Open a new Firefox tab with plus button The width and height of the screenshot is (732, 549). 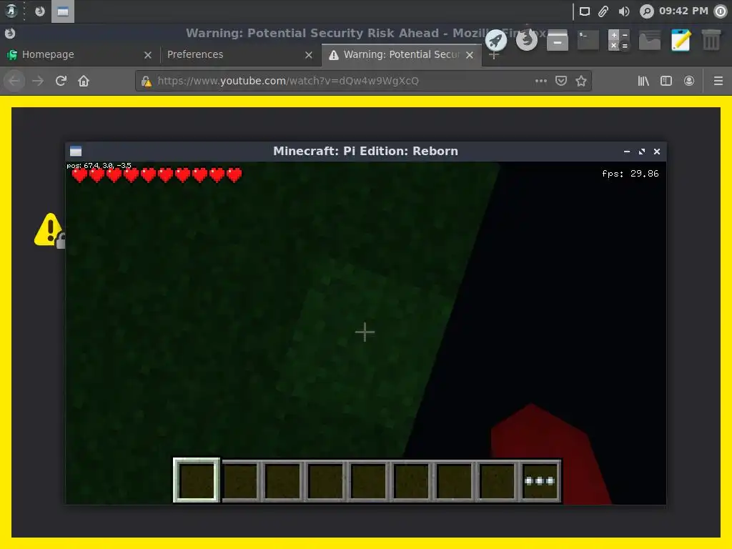point(494,55)
